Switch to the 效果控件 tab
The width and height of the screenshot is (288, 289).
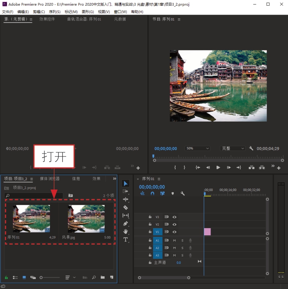pyautogui.click(x=47, y=19)
